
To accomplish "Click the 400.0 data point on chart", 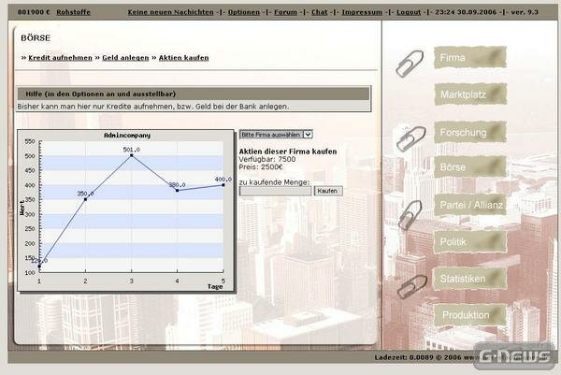I will pyautogui.click(x=223, y=185).
